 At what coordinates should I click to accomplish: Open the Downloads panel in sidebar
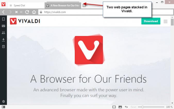click(3, 40)
